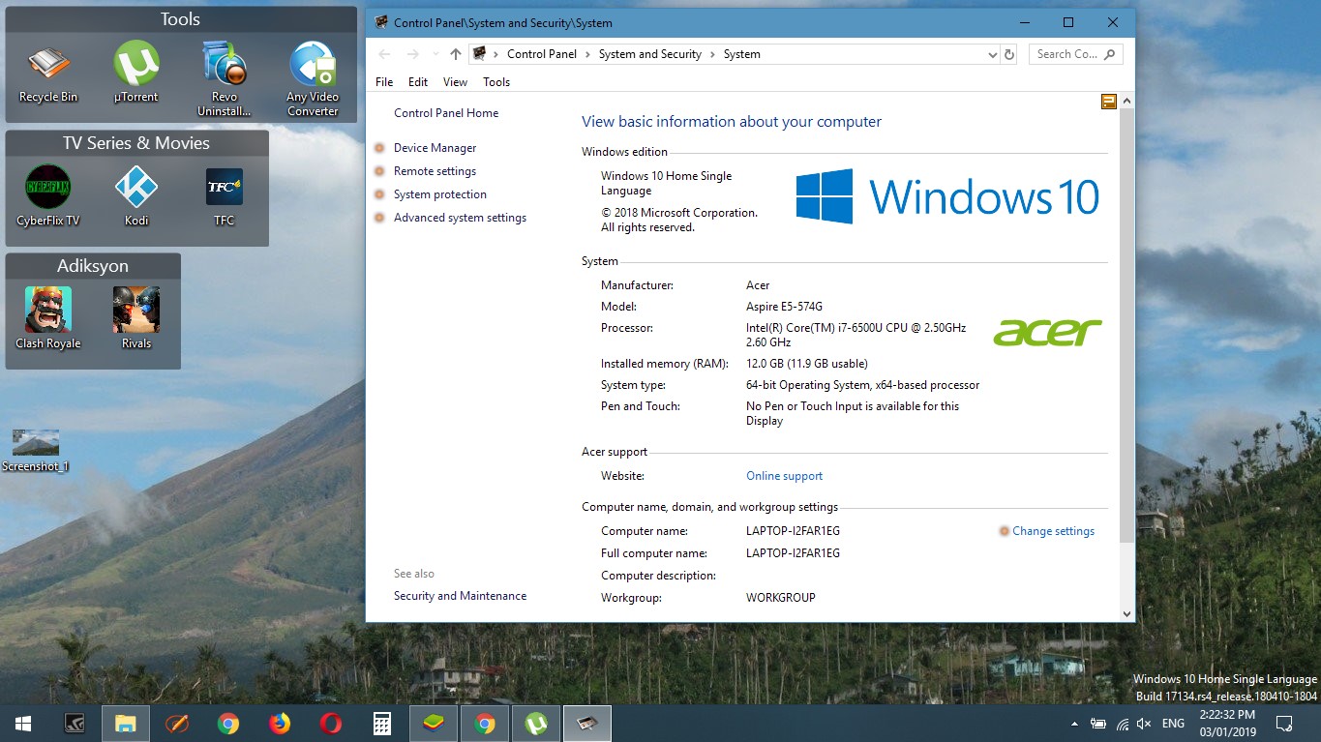Click the orange pencil taskbar icon
This screenshot has width=1321, height=742.
(176, 723)
